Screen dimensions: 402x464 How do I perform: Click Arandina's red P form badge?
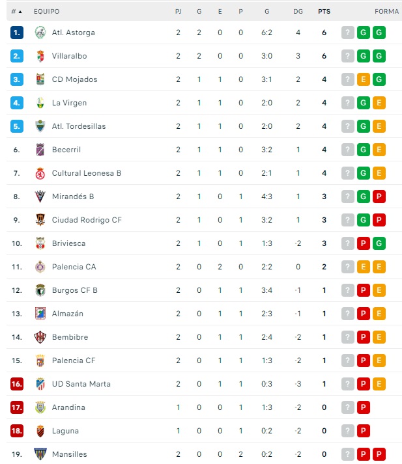click(364, 407)
